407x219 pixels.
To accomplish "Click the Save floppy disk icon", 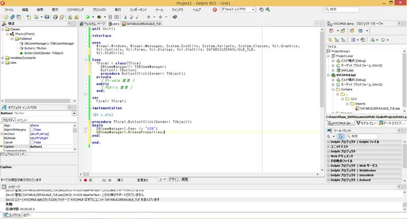I will 47,17.
